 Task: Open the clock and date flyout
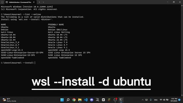(174, 100)
